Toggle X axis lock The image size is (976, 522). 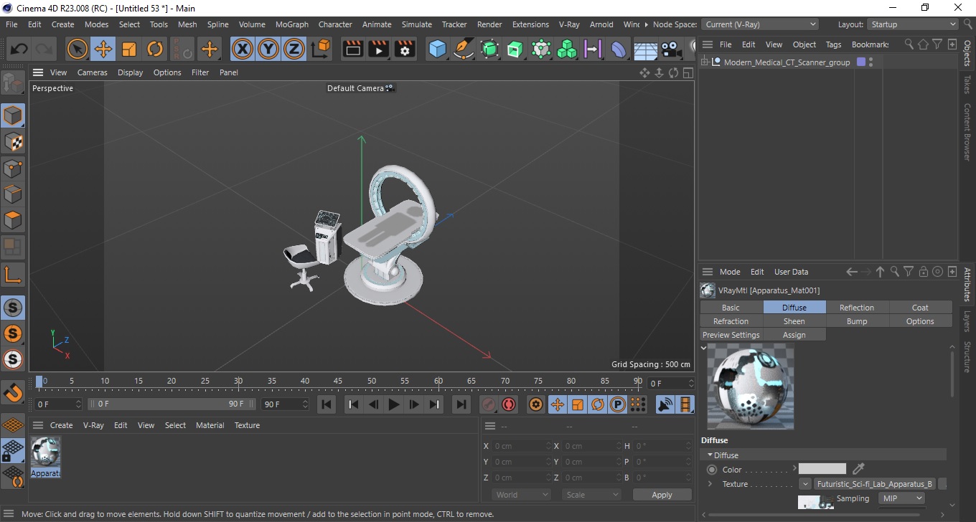[243, 49]
